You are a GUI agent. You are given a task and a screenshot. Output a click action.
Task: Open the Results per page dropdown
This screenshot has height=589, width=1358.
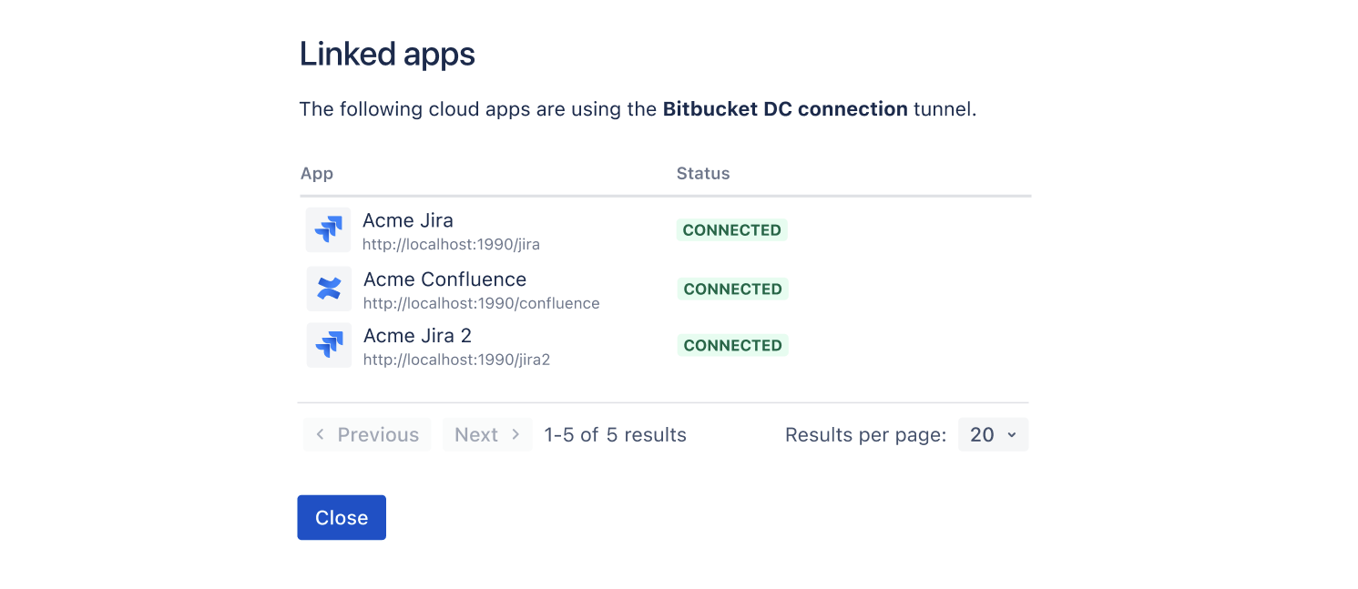click(x=993, y=434)
